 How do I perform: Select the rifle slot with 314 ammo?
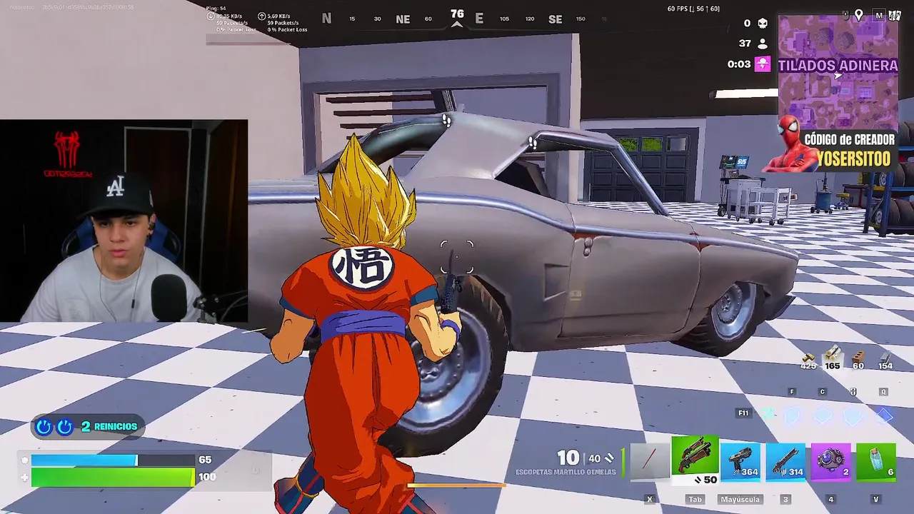click(785, 463)
